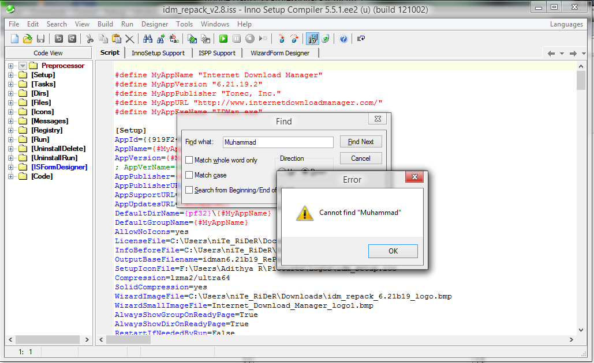Viewport: 594px width, 363px height.
Task: Click the editor's vertical scrollbar thumb
Action: pyautogui.click(x=581, y=81)
